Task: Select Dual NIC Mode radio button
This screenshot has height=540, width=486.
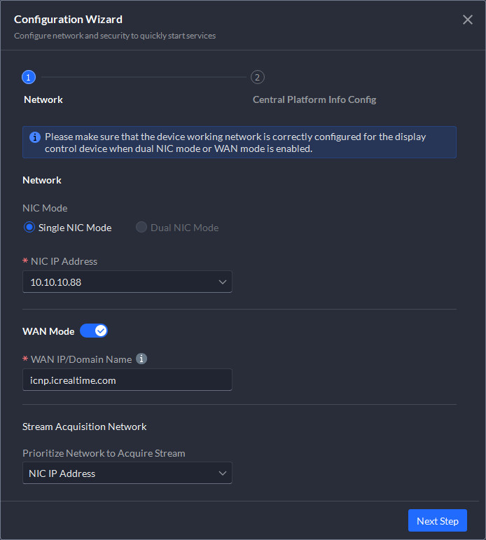Action: point(141,228)
